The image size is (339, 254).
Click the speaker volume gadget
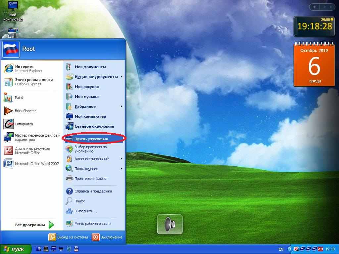(170, 224)
